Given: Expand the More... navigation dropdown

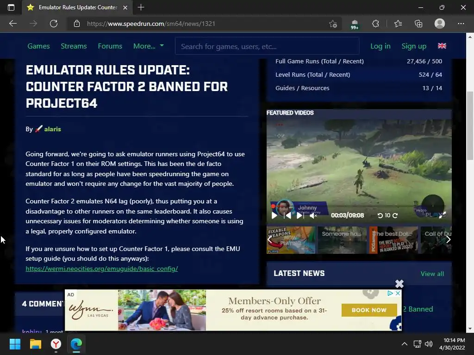Looking at the screenshot, I should [149, 46].
